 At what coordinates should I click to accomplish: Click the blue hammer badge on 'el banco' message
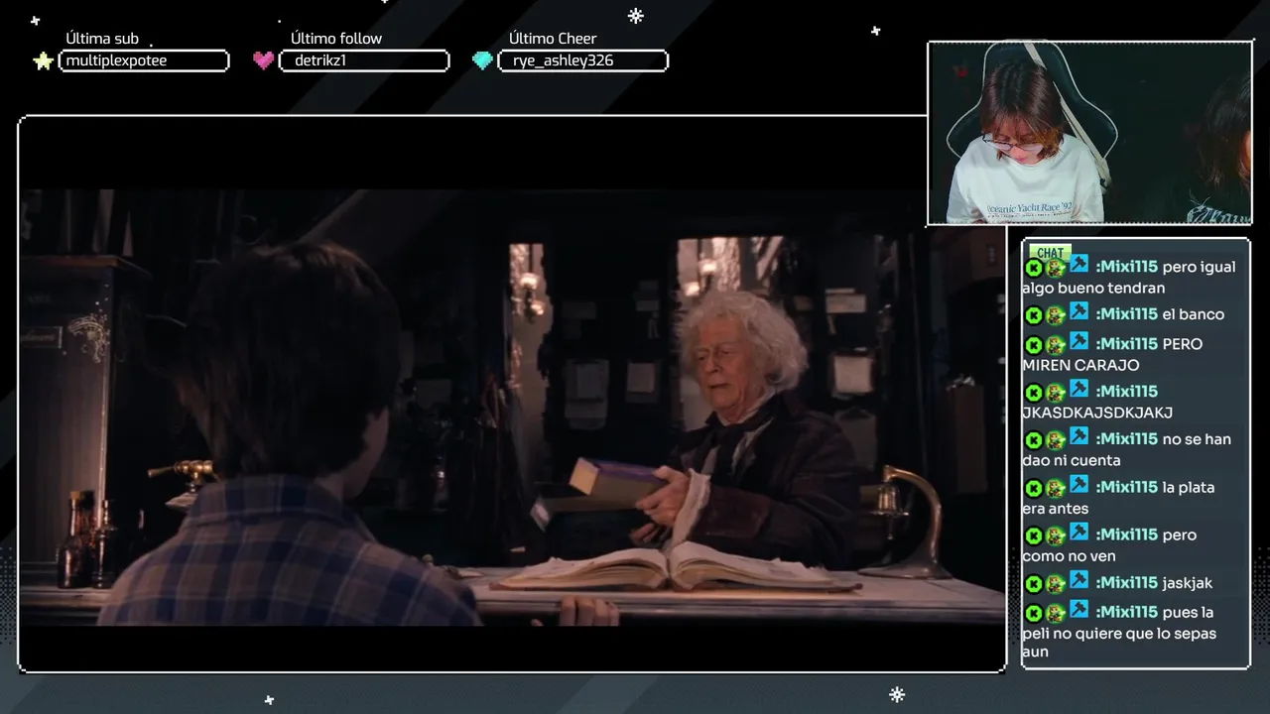click(1079, 311)
